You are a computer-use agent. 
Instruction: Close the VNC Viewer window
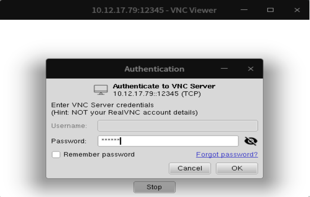pyautogui.click(x=297, y=10)
